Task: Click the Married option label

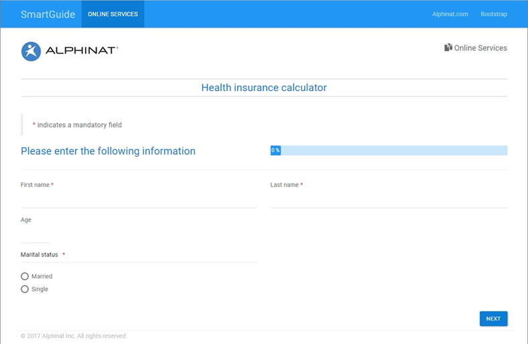Action: tap(42, 276)
